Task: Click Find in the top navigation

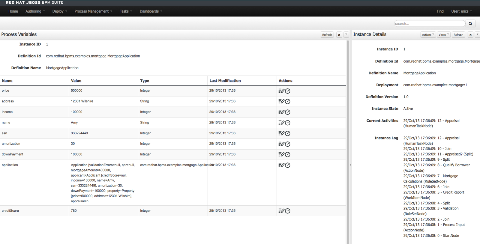Action: tap(440, 11)
